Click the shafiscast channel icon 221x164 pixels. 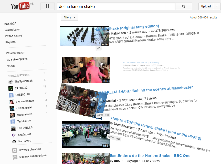[x=13, y=135]
